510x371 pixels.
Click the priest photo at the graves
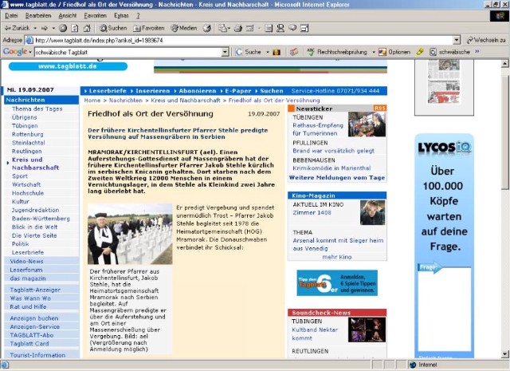point(129,234)
